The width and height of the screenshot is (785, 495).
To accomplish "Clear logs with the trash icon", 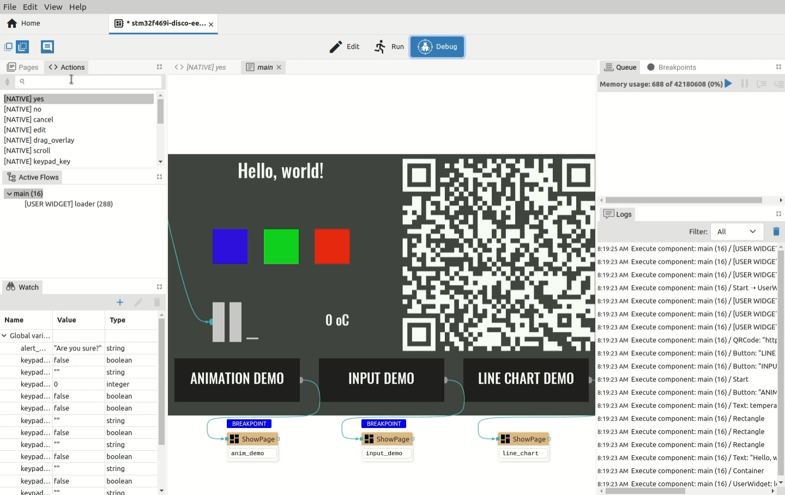I will [x=777, y=232].
